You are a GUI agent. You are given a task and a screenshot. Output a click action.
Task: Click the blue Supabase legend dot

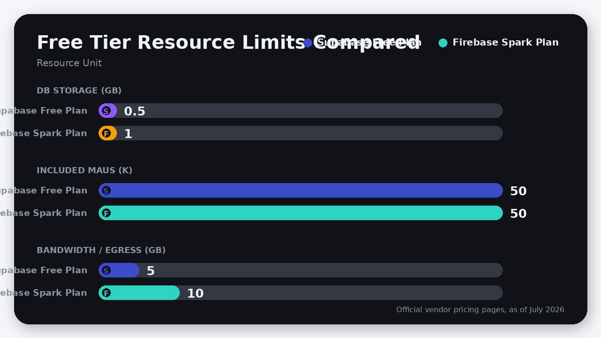coord(308,43)
